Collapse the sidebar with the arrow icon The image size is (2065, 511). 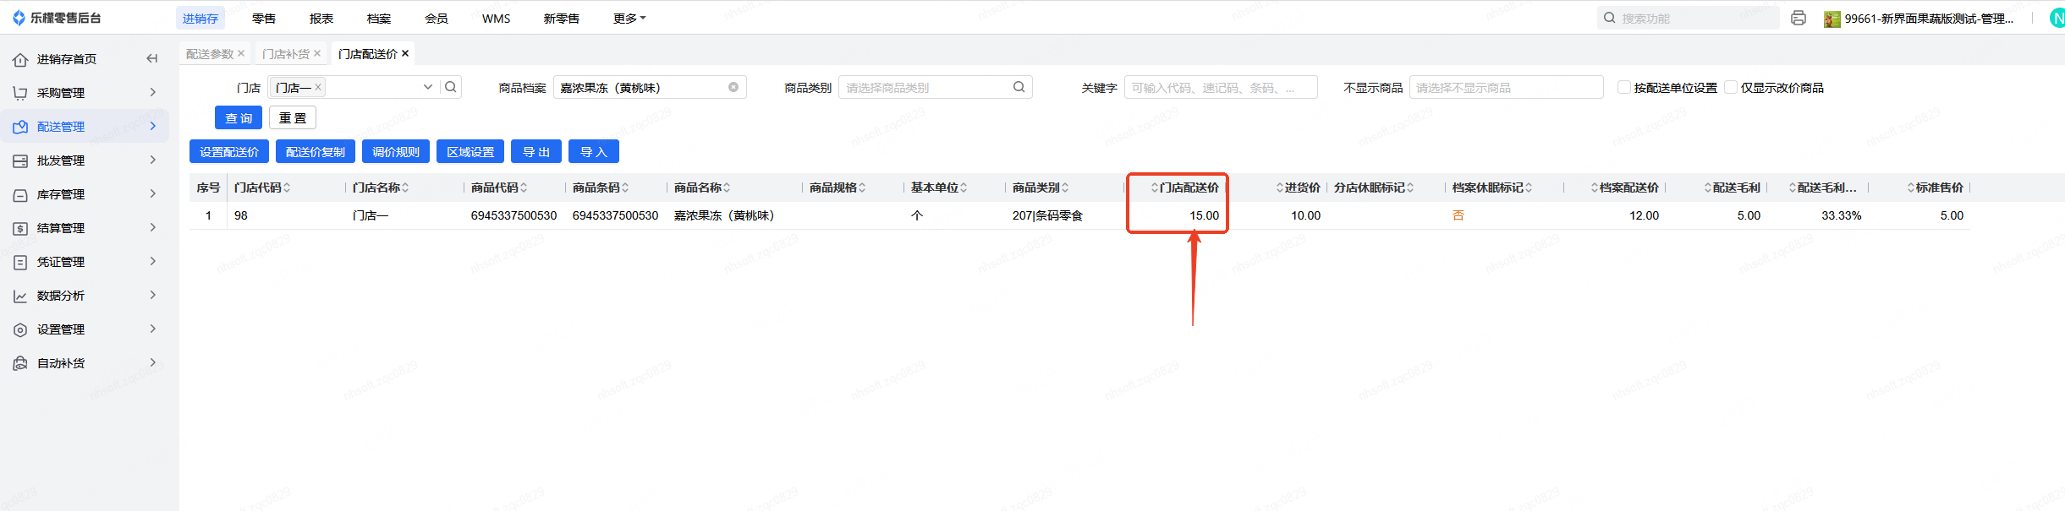tap(152, 58)
